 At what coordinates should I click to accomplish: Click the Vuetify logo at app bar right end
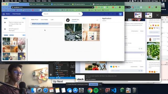(x=120, y=14)
